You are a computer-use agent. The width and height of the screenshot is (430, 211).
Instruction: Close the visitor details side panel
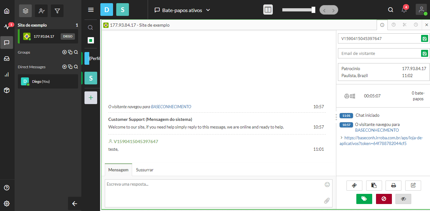(427, 25)
